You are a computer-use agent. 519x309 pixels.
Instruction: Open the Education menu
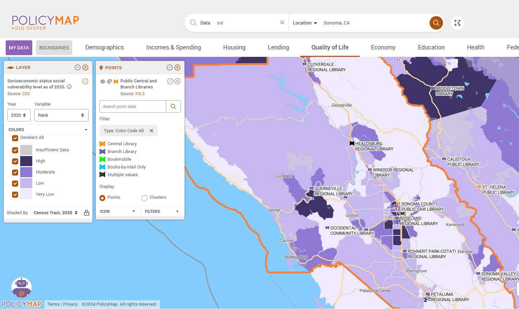[x=431, y=47]
